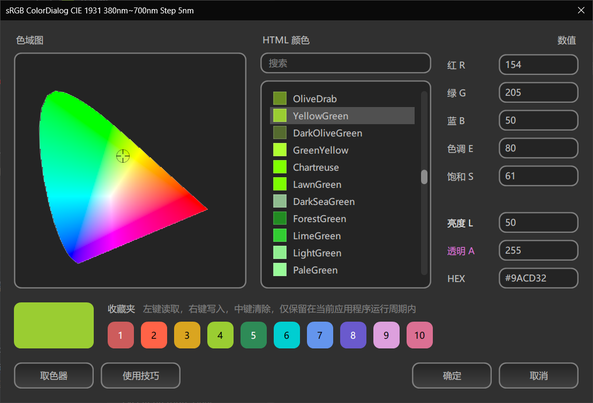The image size is (593, 403).
Task: Read favorite color slot 5
Action: tap(253, 335)
